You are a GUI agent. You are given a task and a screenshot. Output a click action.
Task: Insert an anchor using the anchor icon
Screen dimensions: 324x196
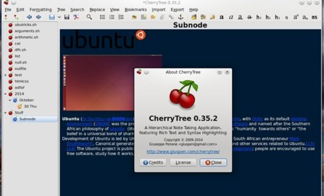point(181,17)
